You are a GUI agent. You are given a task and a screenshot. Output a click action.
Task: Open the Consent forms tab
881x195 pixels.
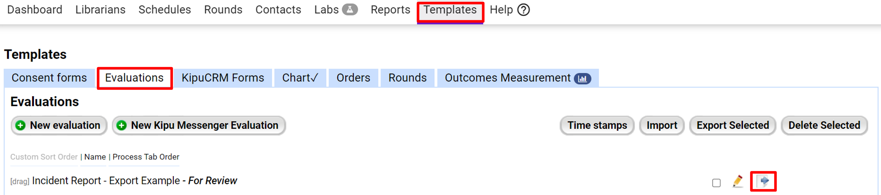pyautogui.click(x=49, y=78)
